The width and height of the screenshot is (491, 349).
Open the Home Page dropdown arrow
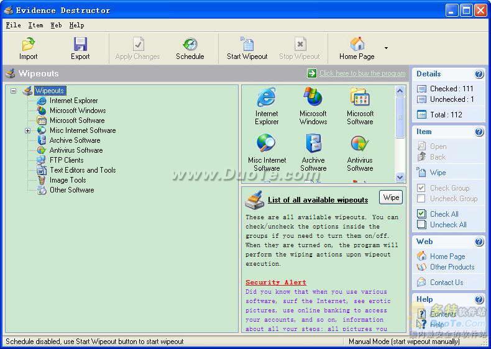[x=386, y=48]
